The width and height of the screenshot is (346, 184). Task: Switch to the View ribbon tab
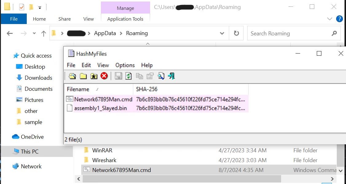(x=88, y=19)
